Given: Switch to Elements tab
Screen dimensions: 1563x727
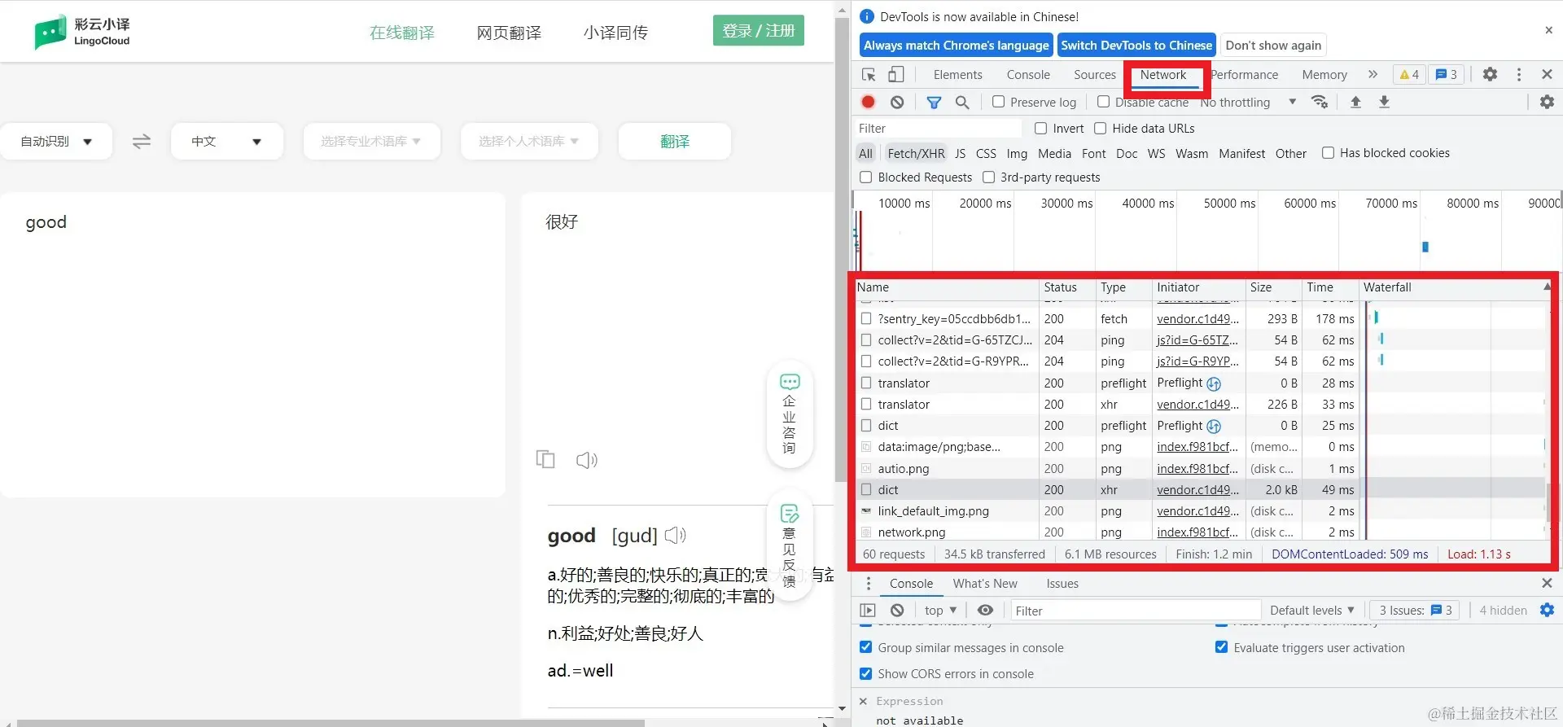Looking at the screenshot, I should tap(957, 74).
